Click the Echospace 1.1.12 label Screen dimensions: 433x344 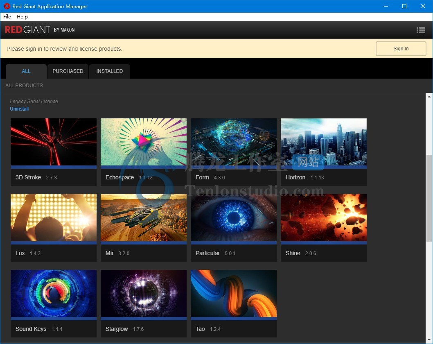coord(129,177)
